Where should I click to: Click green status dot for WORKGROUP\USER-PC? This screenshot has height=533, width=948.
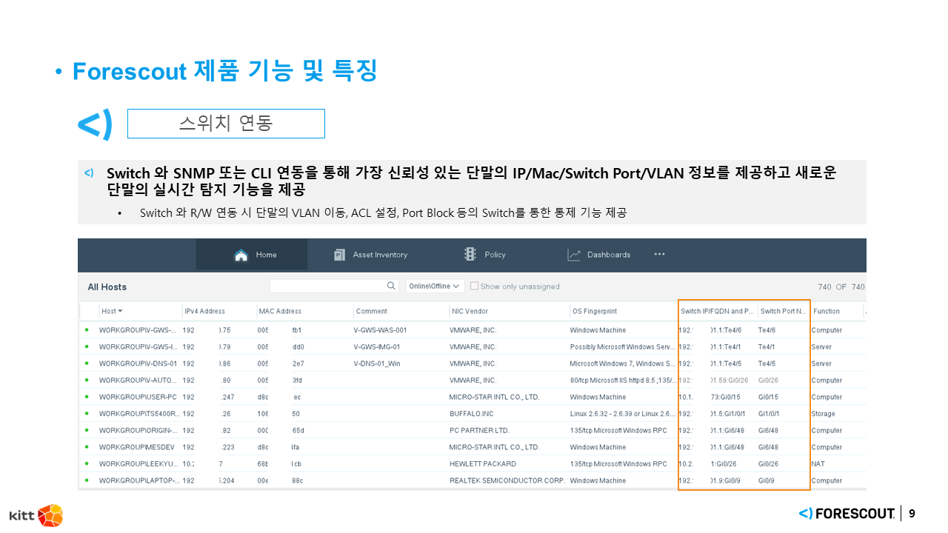[87, 397]
